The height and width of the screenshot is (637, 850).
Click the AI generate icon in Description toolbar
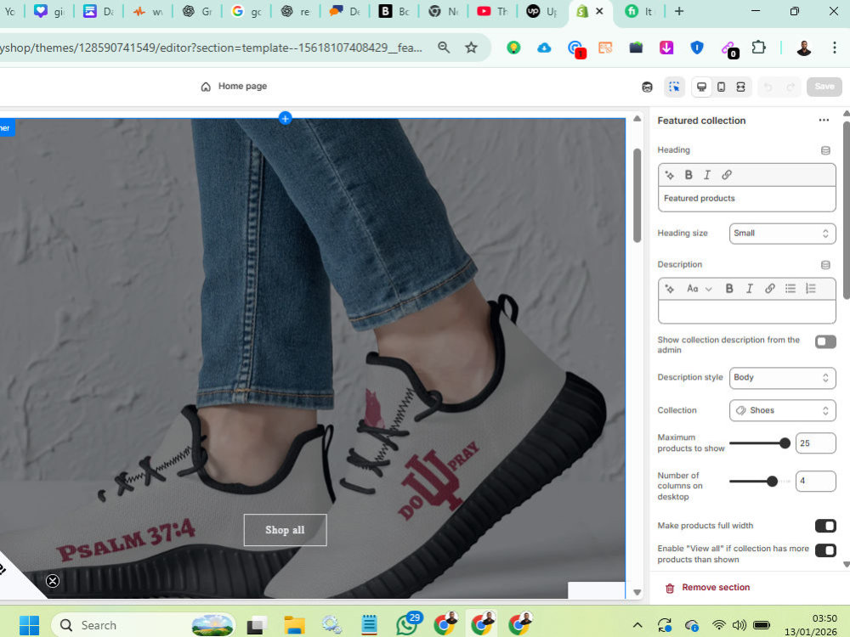[670, 289]
